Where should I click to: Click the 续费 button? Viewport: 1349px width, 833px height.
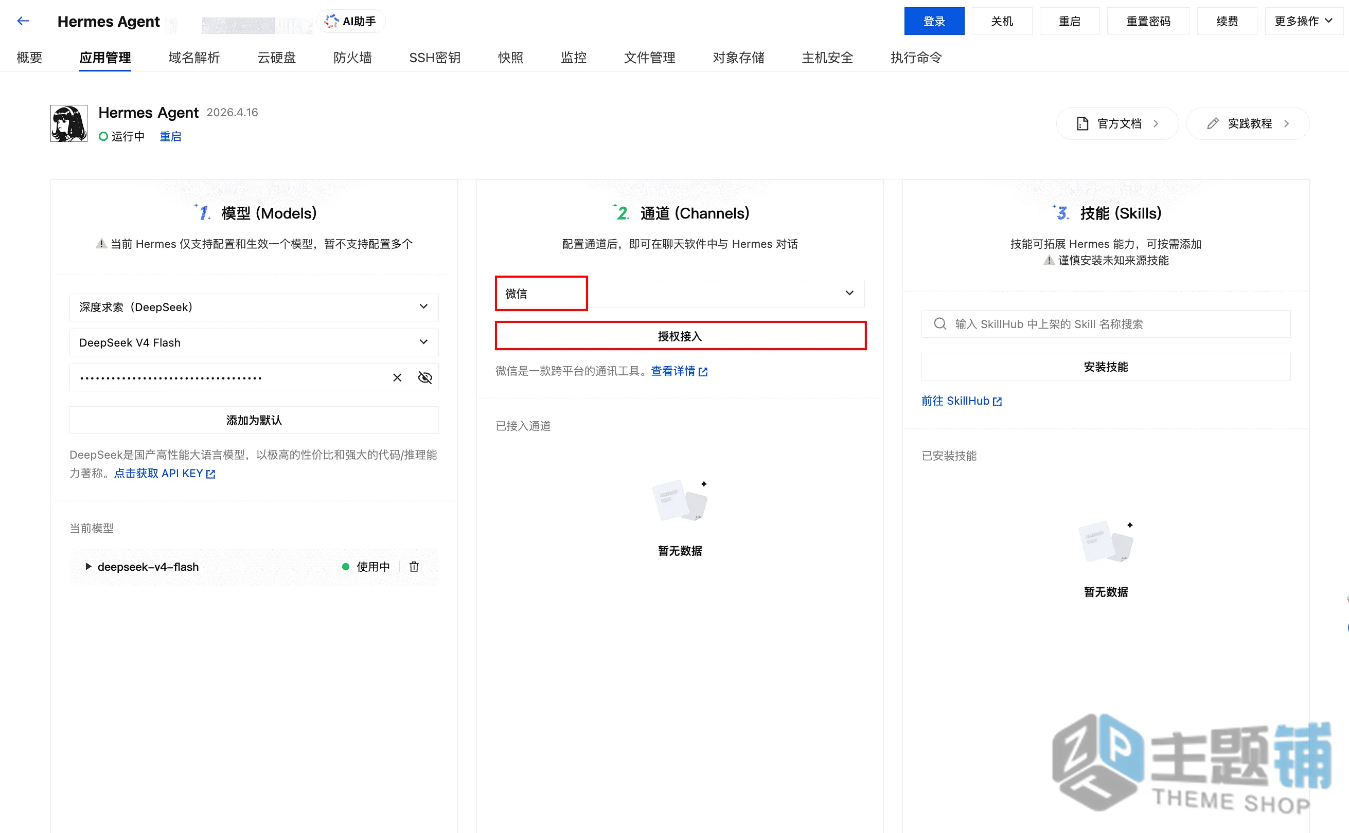1227,21
